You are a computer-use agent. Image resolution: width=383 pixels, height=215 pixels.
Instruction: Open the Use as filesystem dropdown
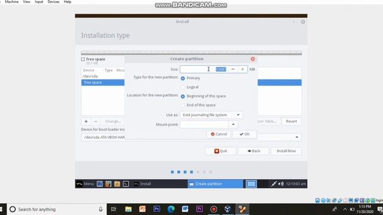(x=211, y=115)
